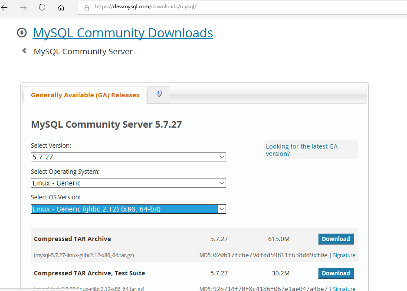The height and width of the screenshot is (291, 407).
Task: Download the Compressed TAR Archive 615.0M
Action: click(336, 239)
